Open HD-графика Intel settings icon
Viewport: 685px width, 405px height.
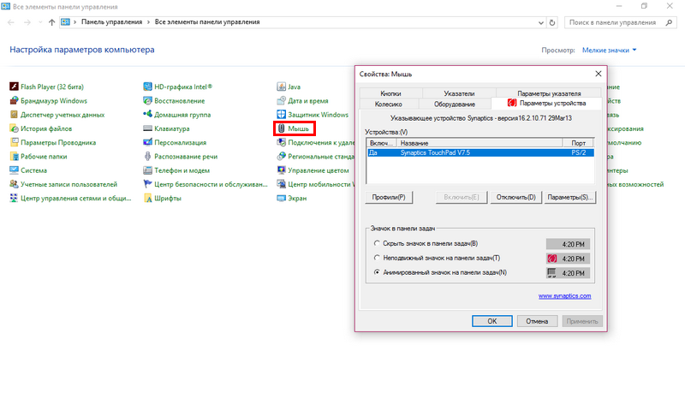pyautogui.click(x=148, y=86)
